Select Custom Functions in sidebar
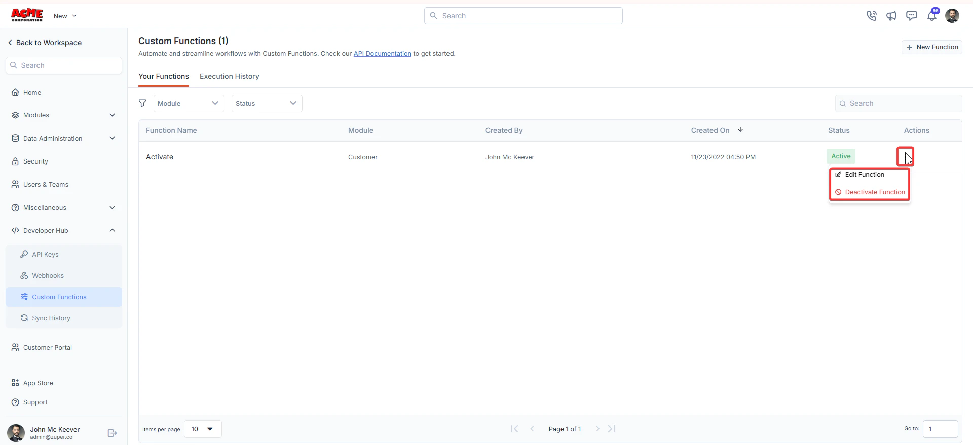 coord(64,297)
